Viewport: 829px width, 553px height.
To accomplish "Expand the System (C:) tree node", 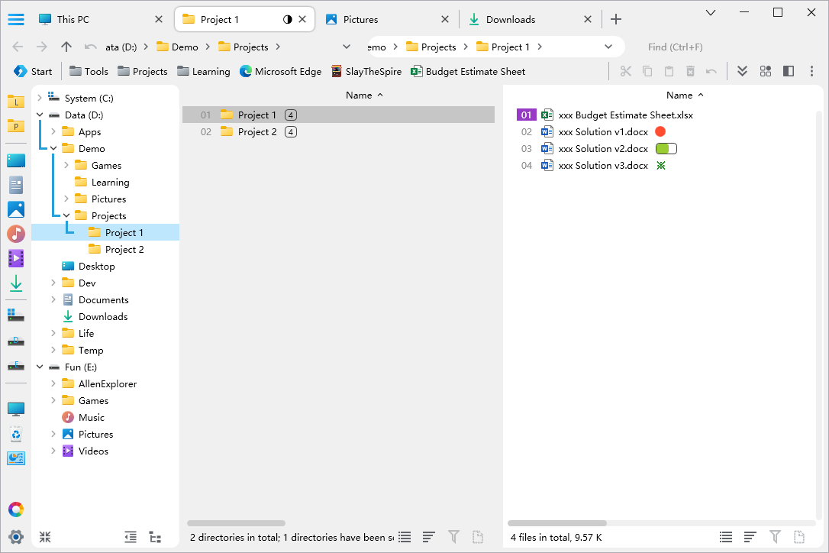I will point(40,99).
